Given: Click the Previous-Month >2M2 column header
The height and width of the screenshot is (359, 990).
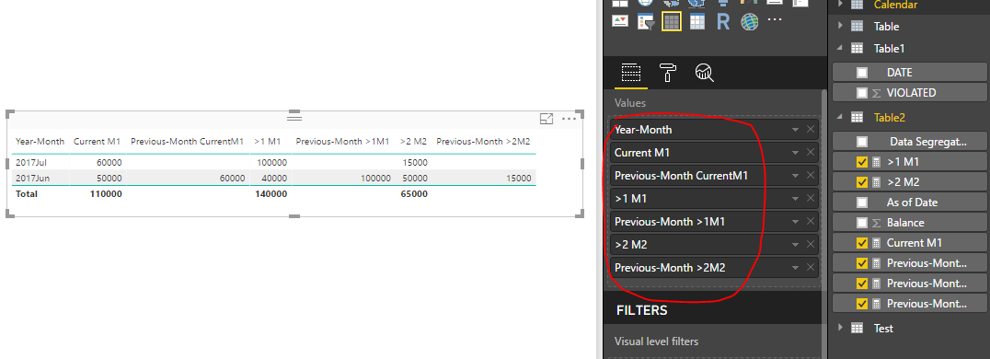Looking at the screenshot, I should click(483, 142).
